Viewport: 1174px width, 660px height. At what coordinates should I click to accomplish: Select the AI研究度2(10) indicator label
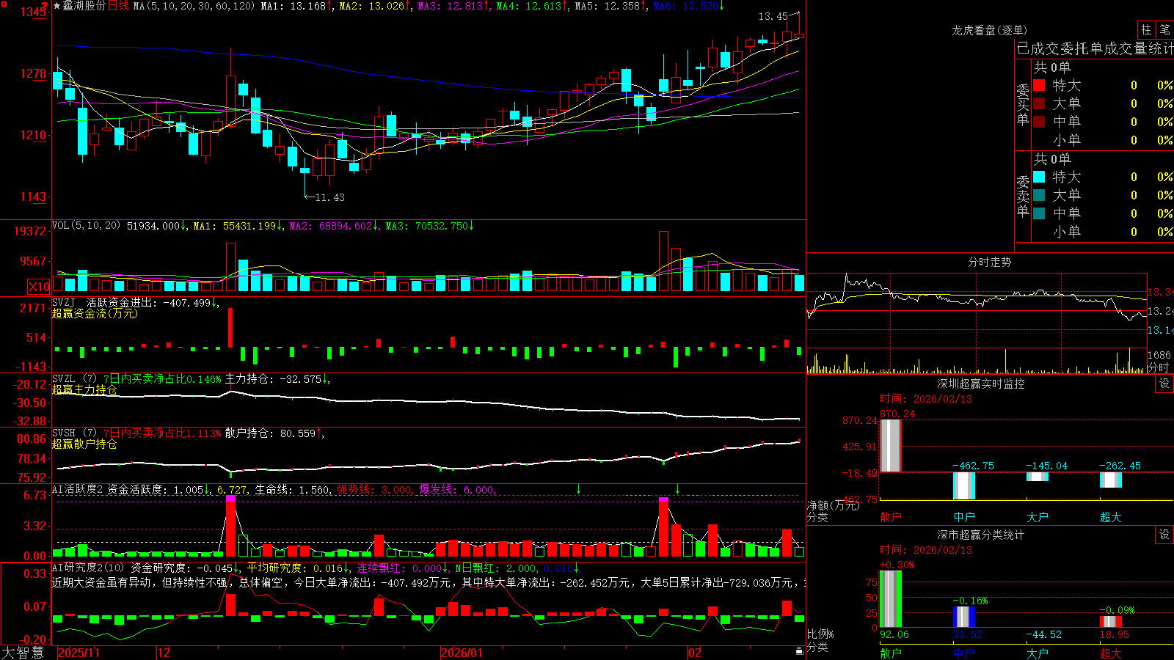tap(88, 568)
